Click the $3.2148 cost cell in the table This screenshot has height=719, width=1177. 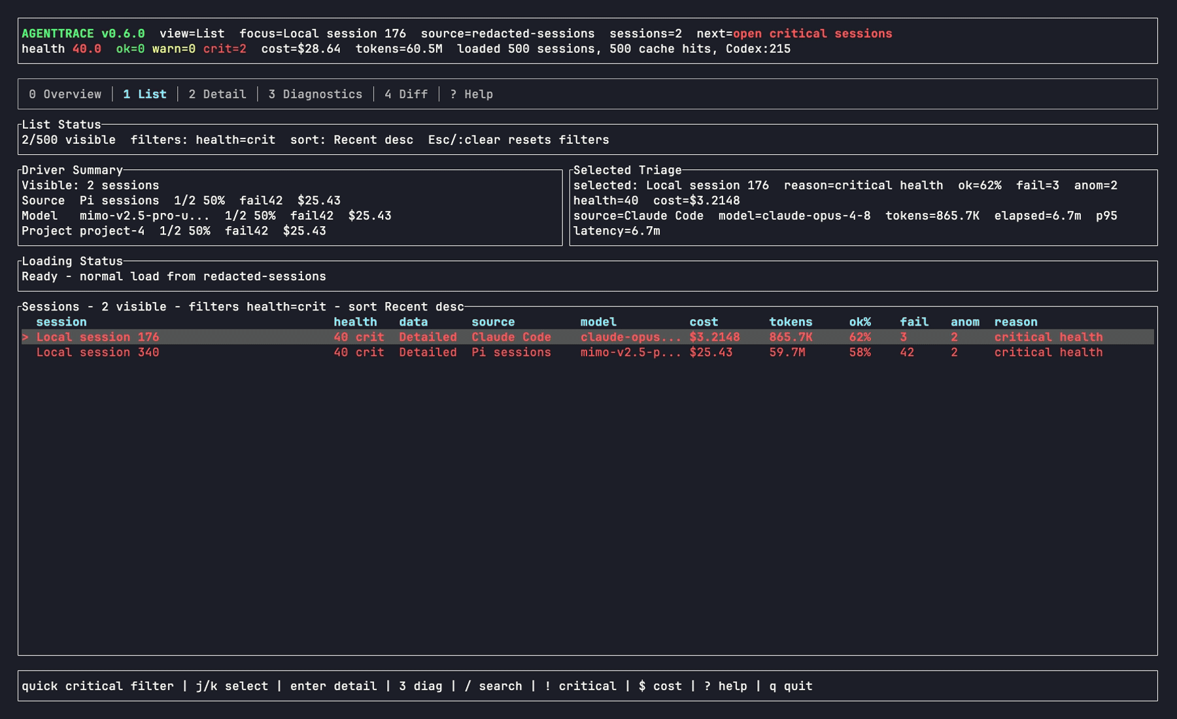pyautogui.click(x=715, y=337)
